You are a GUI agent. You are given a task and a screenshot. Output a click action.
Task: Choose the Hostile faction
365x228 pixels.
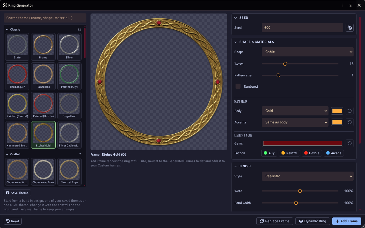click(x=312, y=153)
